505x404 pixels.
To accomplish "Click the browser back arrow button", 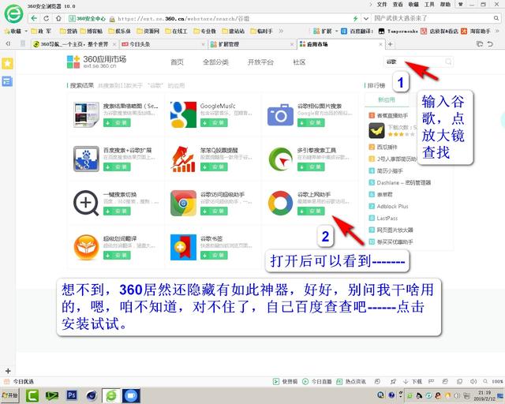I will [x=34, y=18].
